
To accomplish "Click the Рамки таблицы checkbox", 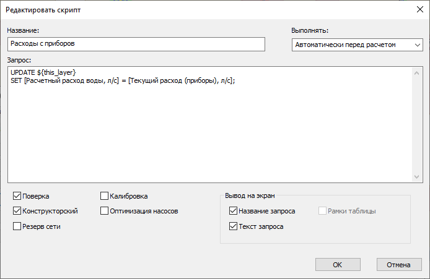I will (x=322, y=211).
